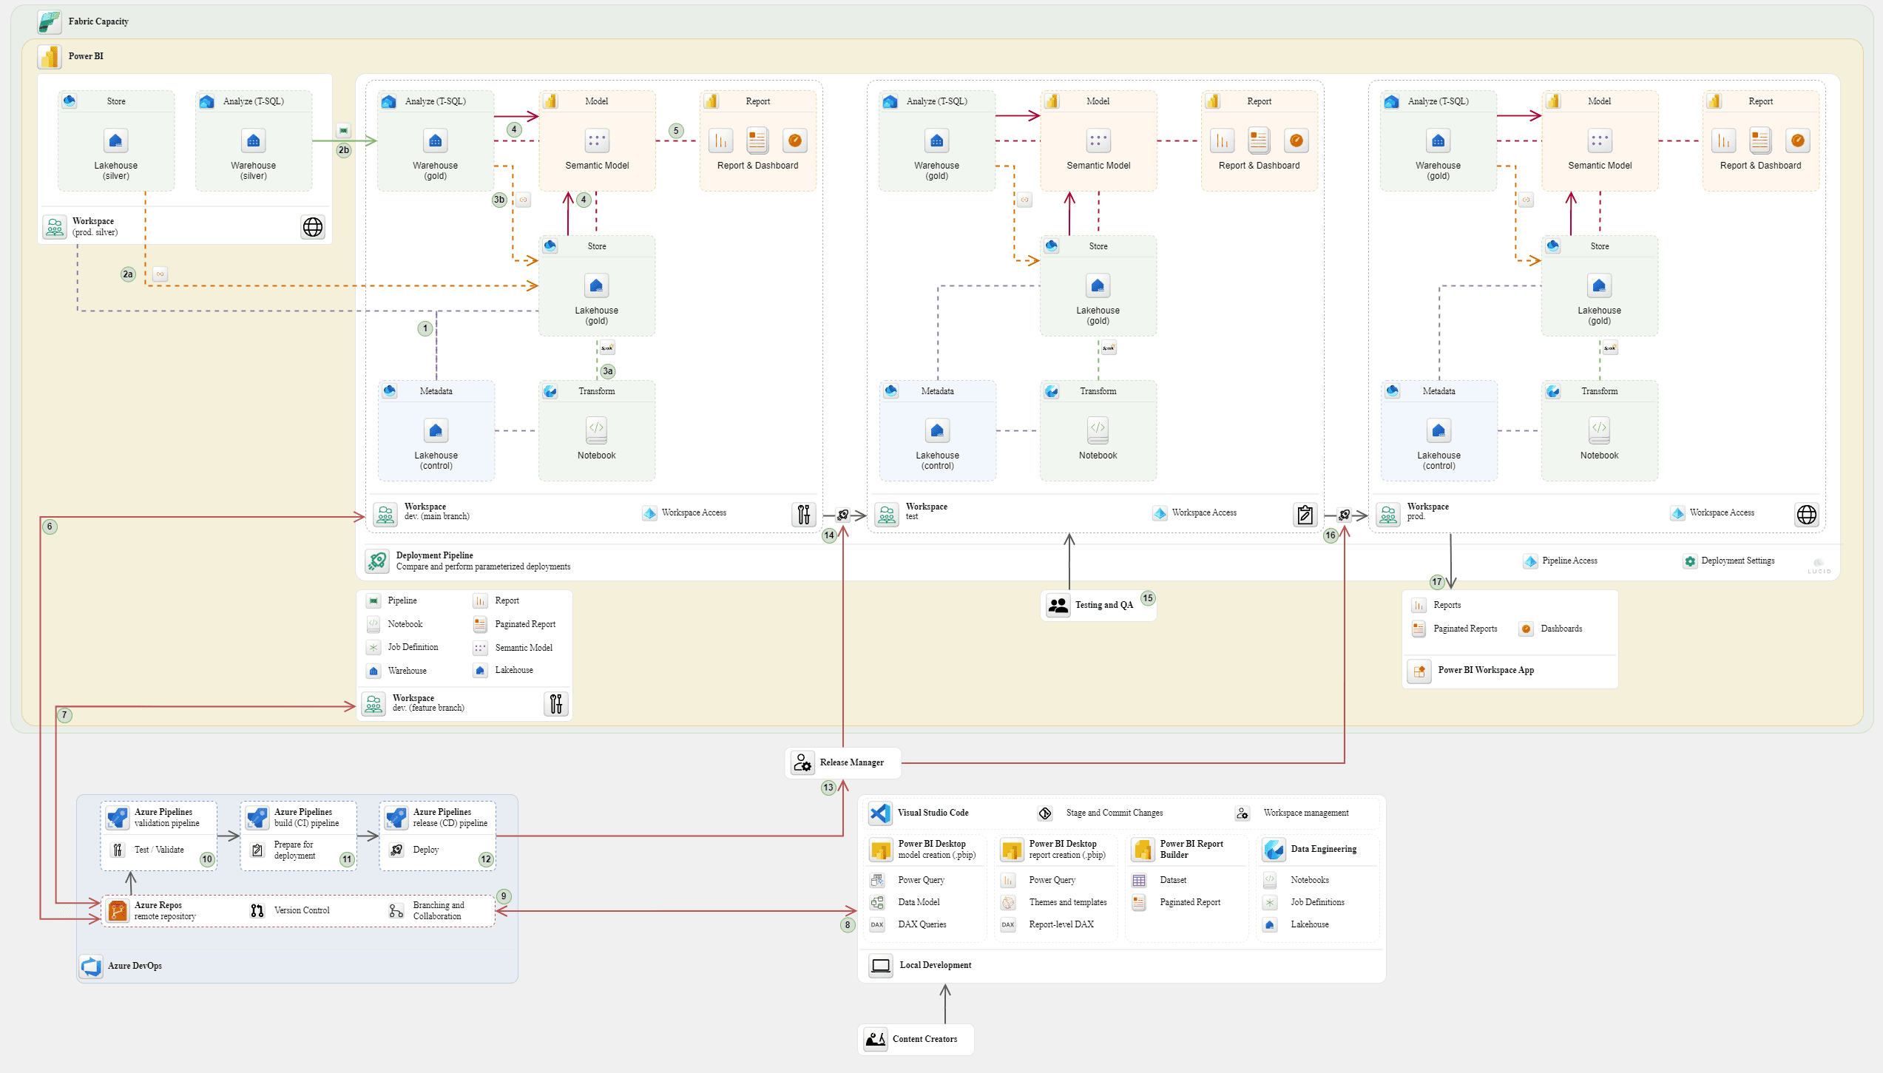Select the Data Engineering icon
Screen dimensions: 1883x1073
(x=1273, y=849)
